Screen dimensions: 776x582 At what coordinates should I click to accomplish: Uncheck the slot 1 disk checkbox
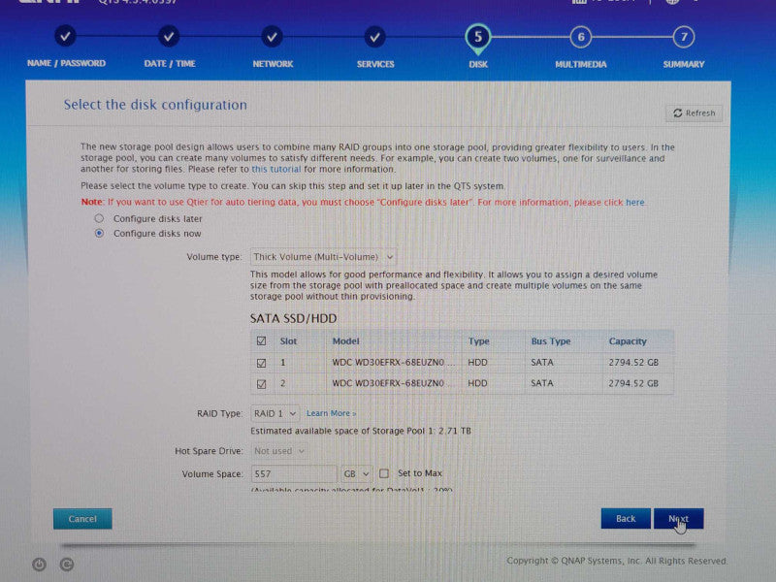tap(261, 363)
